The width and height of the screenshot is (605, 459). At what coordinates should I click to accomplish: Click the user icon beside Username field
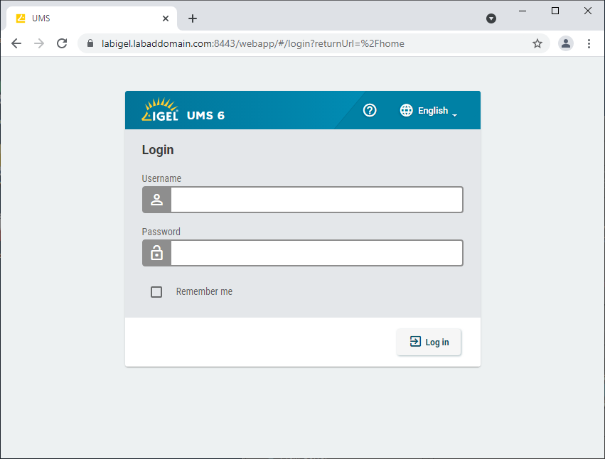[x=157, y=200]
